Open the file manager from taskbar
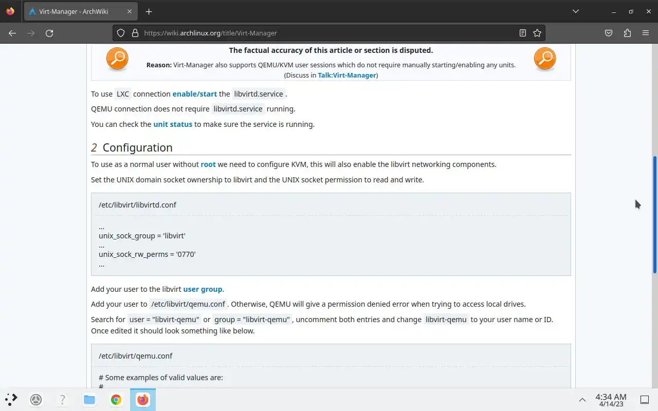Screen dimensions: 658x411 coord(89,399)
